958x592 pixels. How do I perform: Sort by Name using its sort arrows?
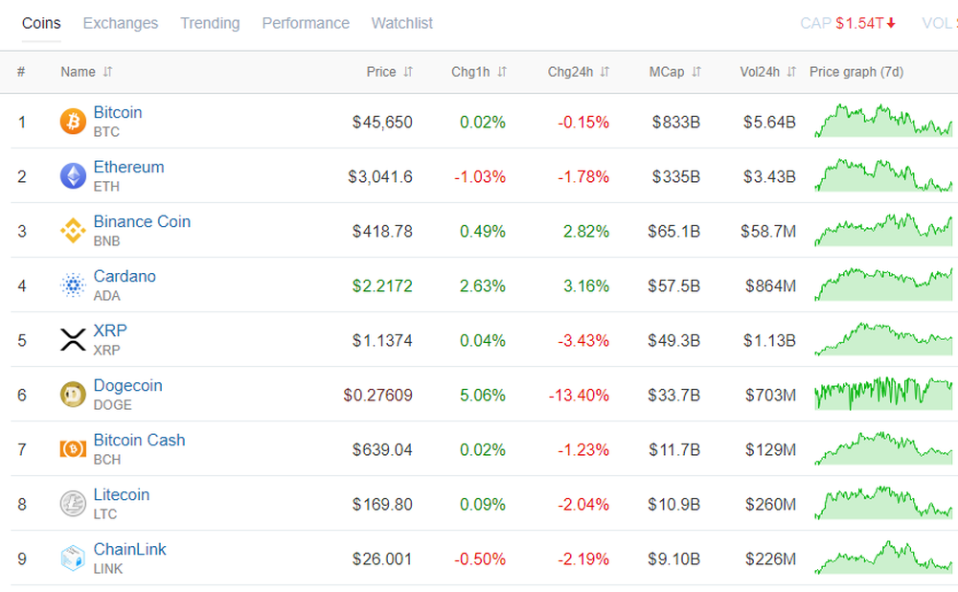point(107,72)
